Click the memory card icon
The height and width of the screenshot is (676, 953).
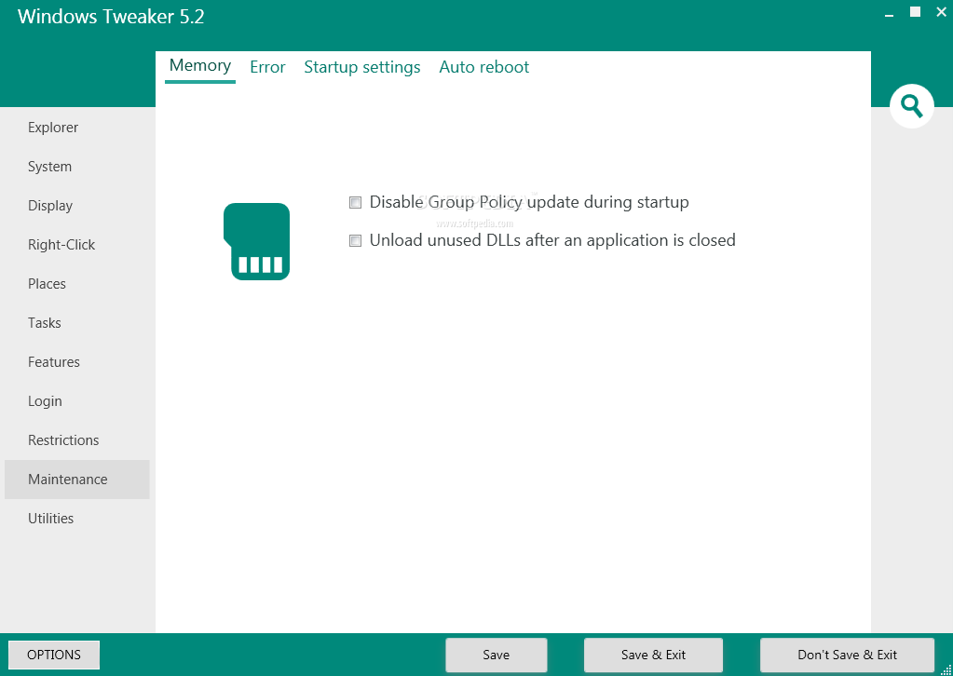coord(256,242)
